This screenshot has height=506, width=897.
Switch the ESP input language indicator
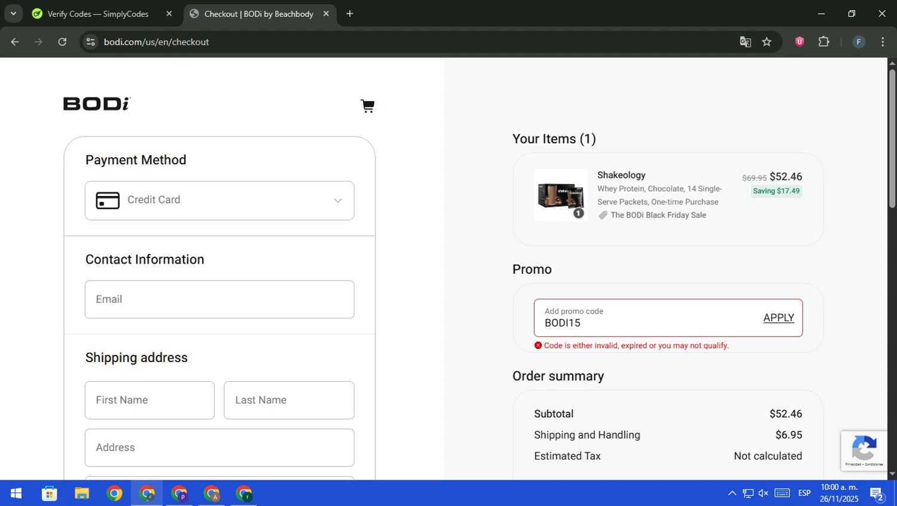click(x=804, y=493)
